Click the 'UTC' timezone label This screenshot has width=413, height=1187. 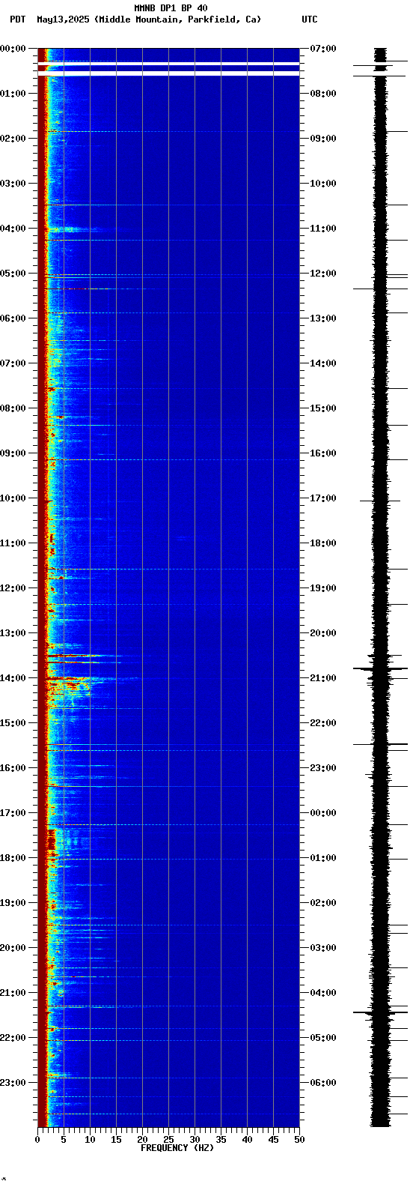point(310,19)
